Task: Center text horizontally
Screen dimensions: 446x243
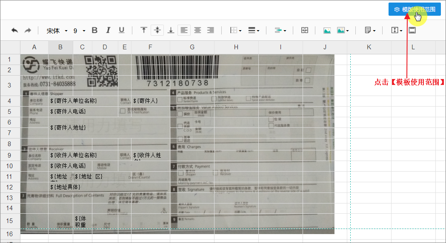Action: pos(197,30)
